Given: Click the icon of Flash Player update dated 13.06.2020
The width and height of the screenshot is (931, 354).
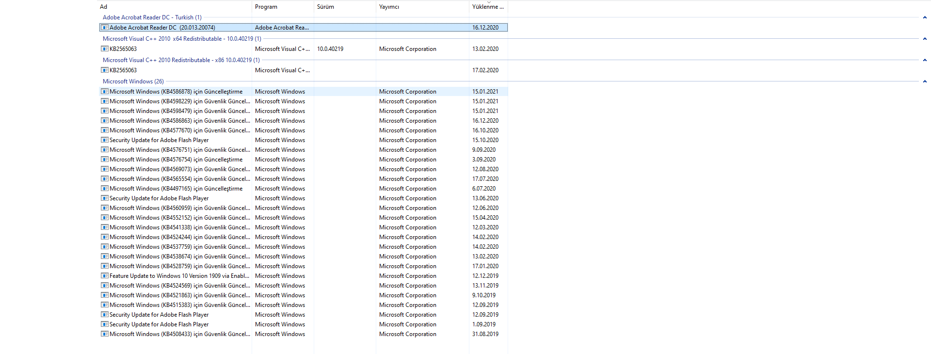Looking at the screenshot, I should click(x=104, y=198).
